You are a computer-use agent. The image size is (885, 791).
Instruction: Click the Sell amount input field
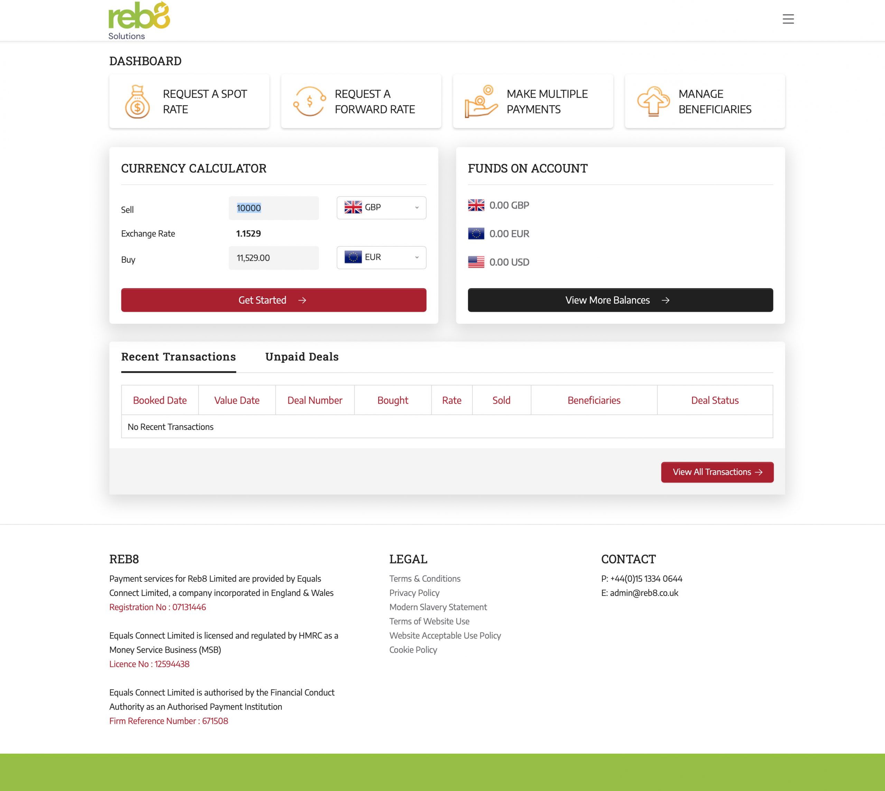pyautogui.click(x=273, y=208)
